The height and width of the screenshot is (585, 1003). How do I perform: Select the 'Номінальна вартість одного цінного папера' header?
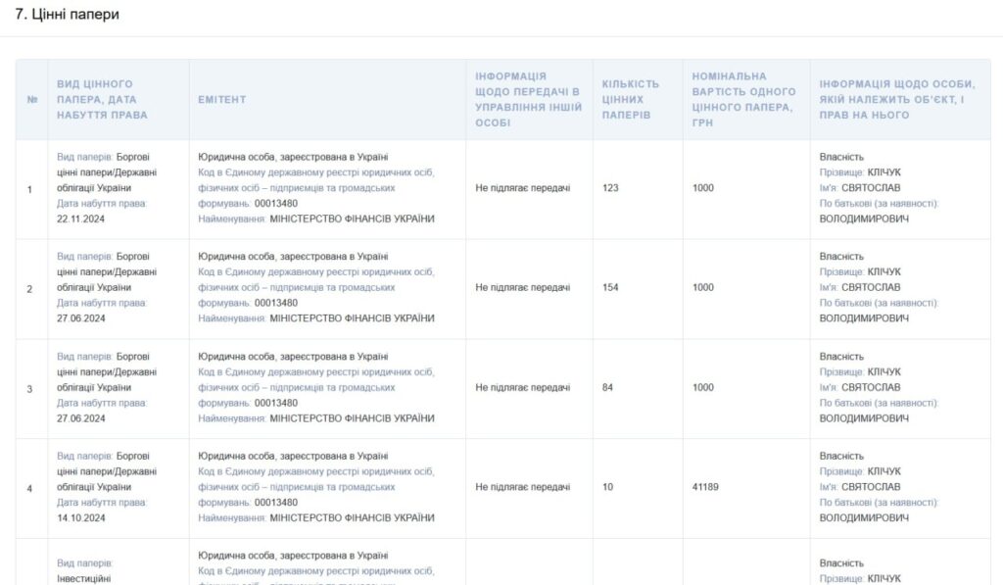(744, 99)
